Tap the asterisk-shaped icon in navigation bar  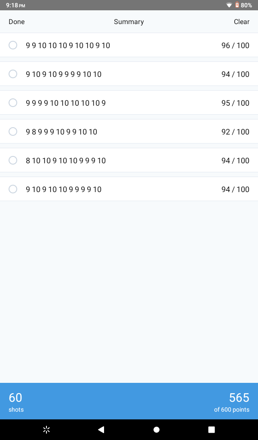[46, 430]
